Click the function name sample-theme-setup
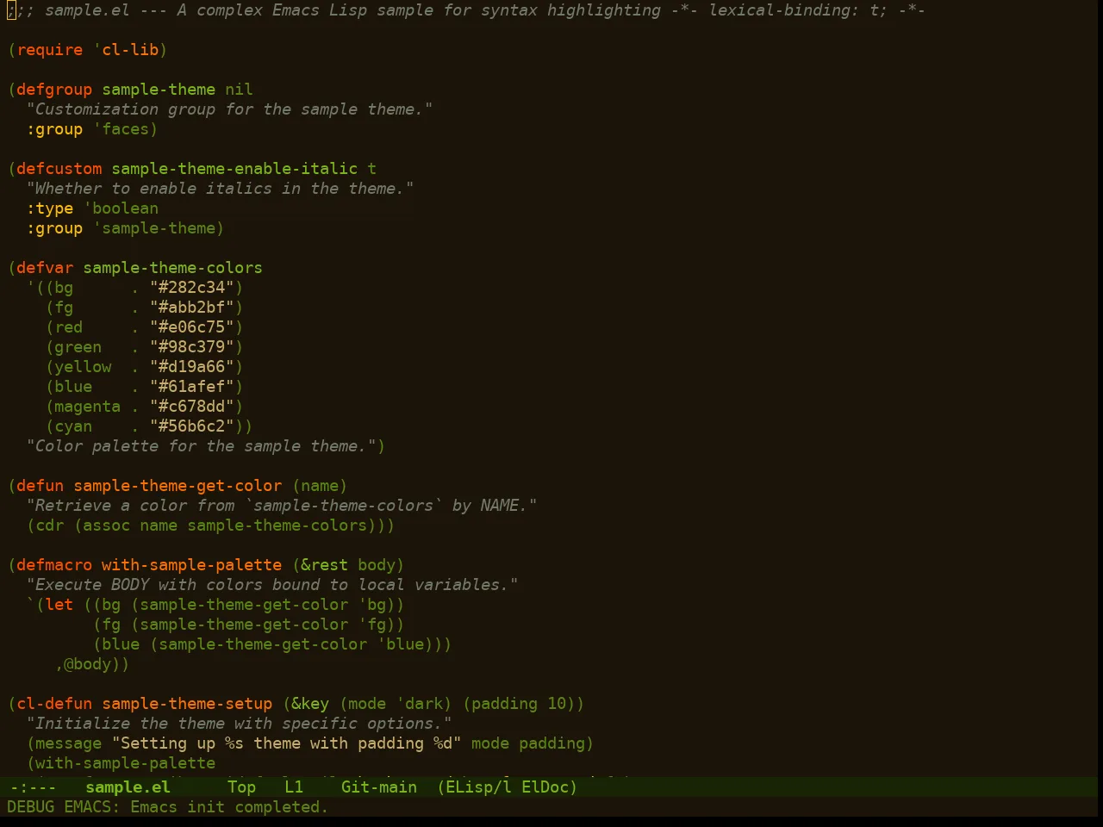Screen dimensions: 1103x827 pos(187,704)
